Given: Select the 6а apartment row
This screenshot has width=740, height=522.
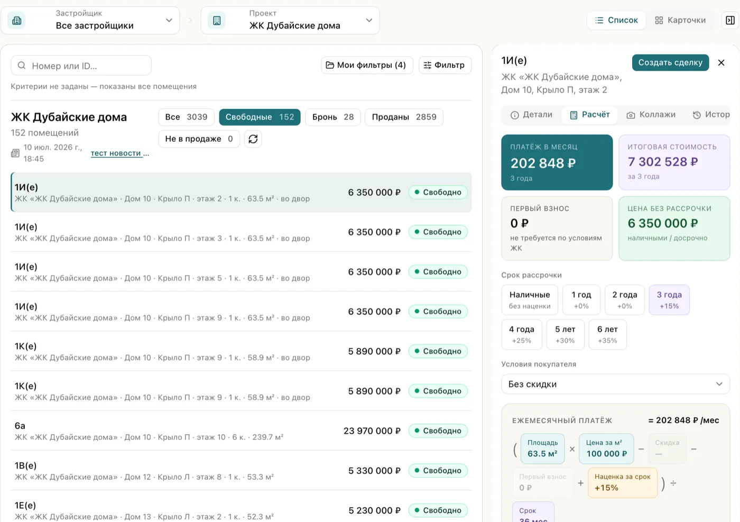Looking at the screenshot, I should point(241,431).
